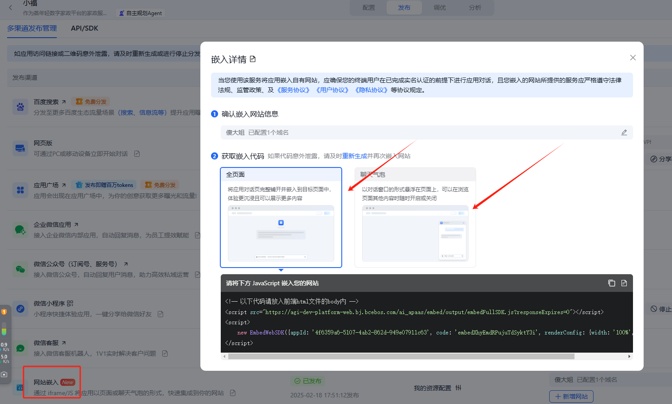
Task: Click the 网站嵌入 code channel icon
Action: pyautogui.click(x=20, y=388)
